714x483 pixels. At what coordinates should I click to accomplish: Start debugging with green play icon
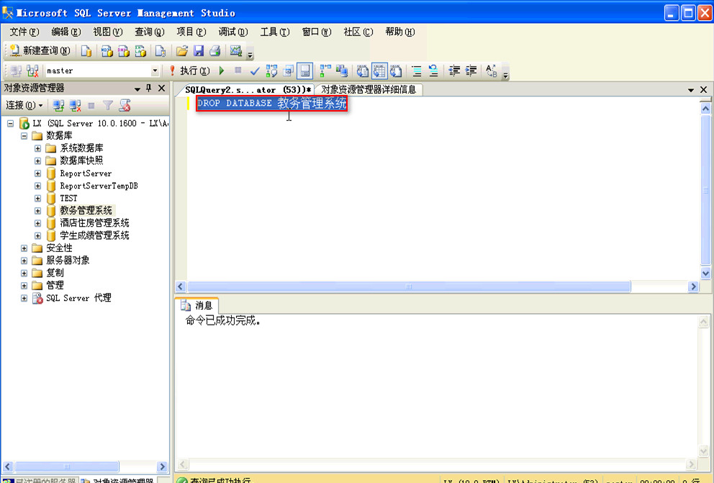point(222,71)
